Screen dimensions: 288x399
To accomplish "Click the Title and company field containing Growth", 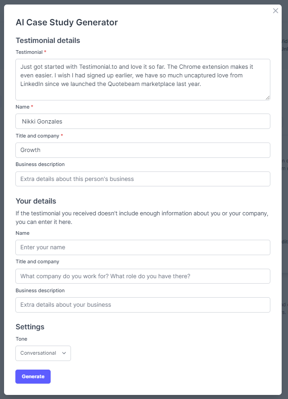I will [143, 150].
